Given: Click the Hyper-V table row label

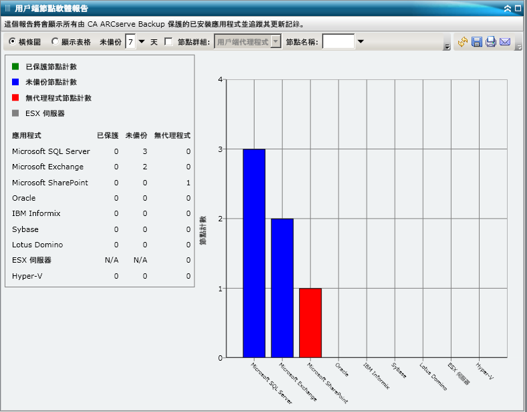Looking at the screenshot, I should click(x=27, y=276).
